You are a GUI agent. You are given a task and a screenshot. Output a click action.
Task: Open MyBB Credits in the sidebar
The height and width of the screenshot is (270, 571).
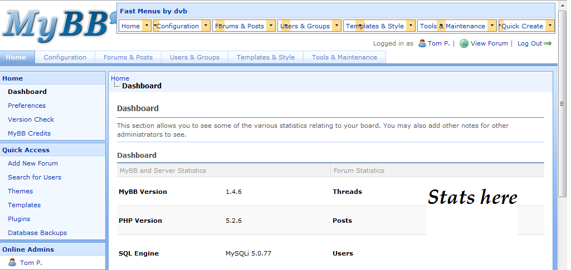point(29,133)
